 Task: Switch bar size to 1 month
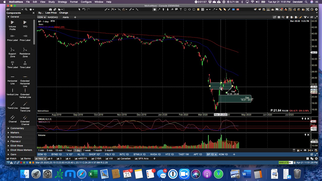[x=98, y=150]
